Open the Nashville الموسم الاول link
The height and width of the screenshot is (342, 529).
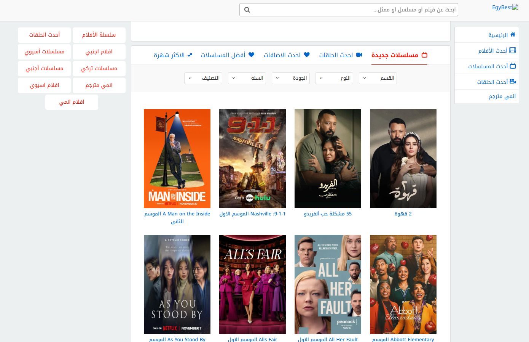coord(252,214)
